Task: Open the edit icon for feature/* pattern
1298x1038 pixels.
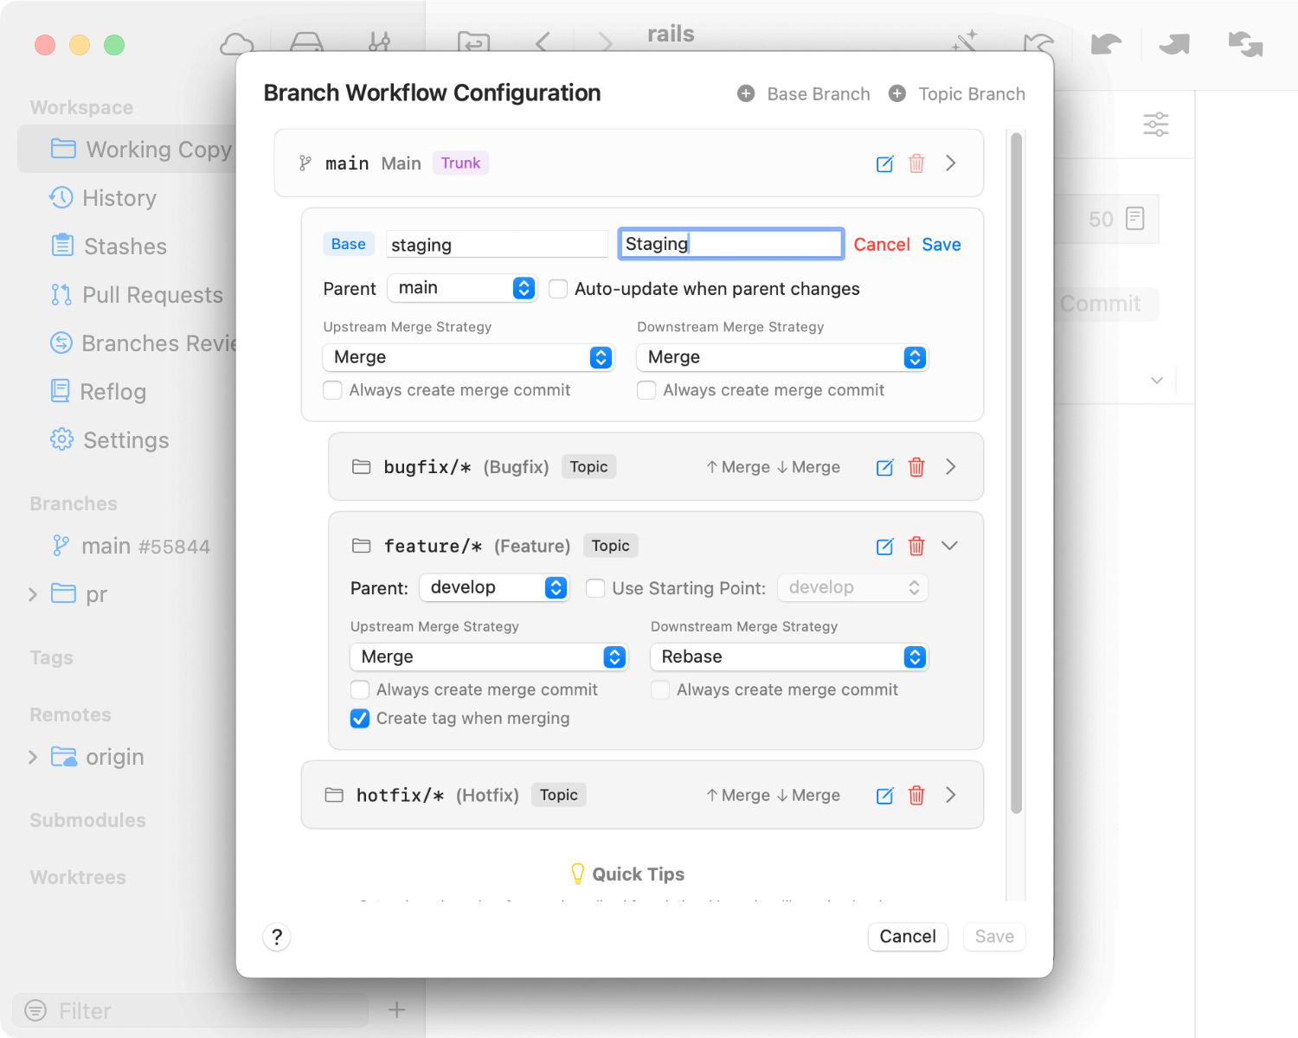Action: (884, 547)
